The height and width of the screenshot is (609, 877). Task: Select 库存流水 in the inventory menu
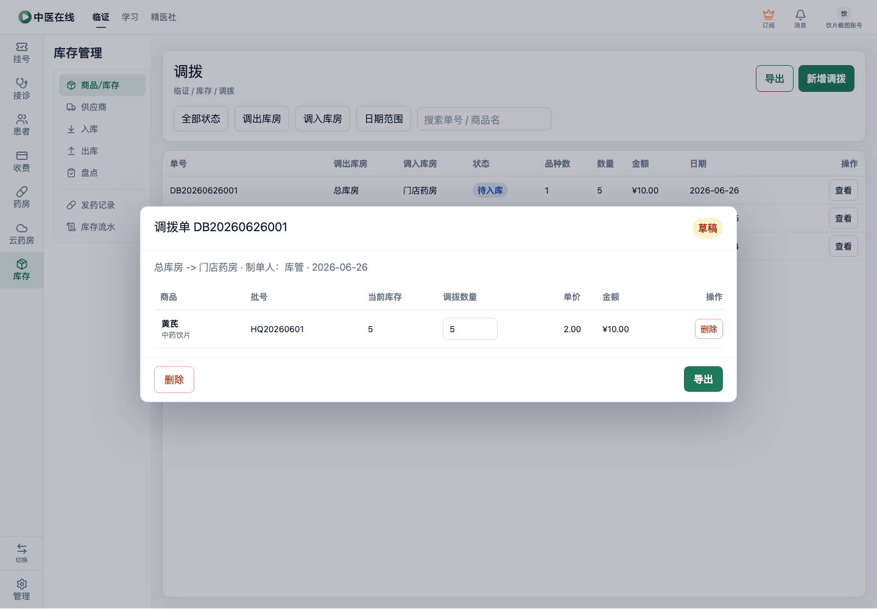pyautogui.click(x=102, y=227)
